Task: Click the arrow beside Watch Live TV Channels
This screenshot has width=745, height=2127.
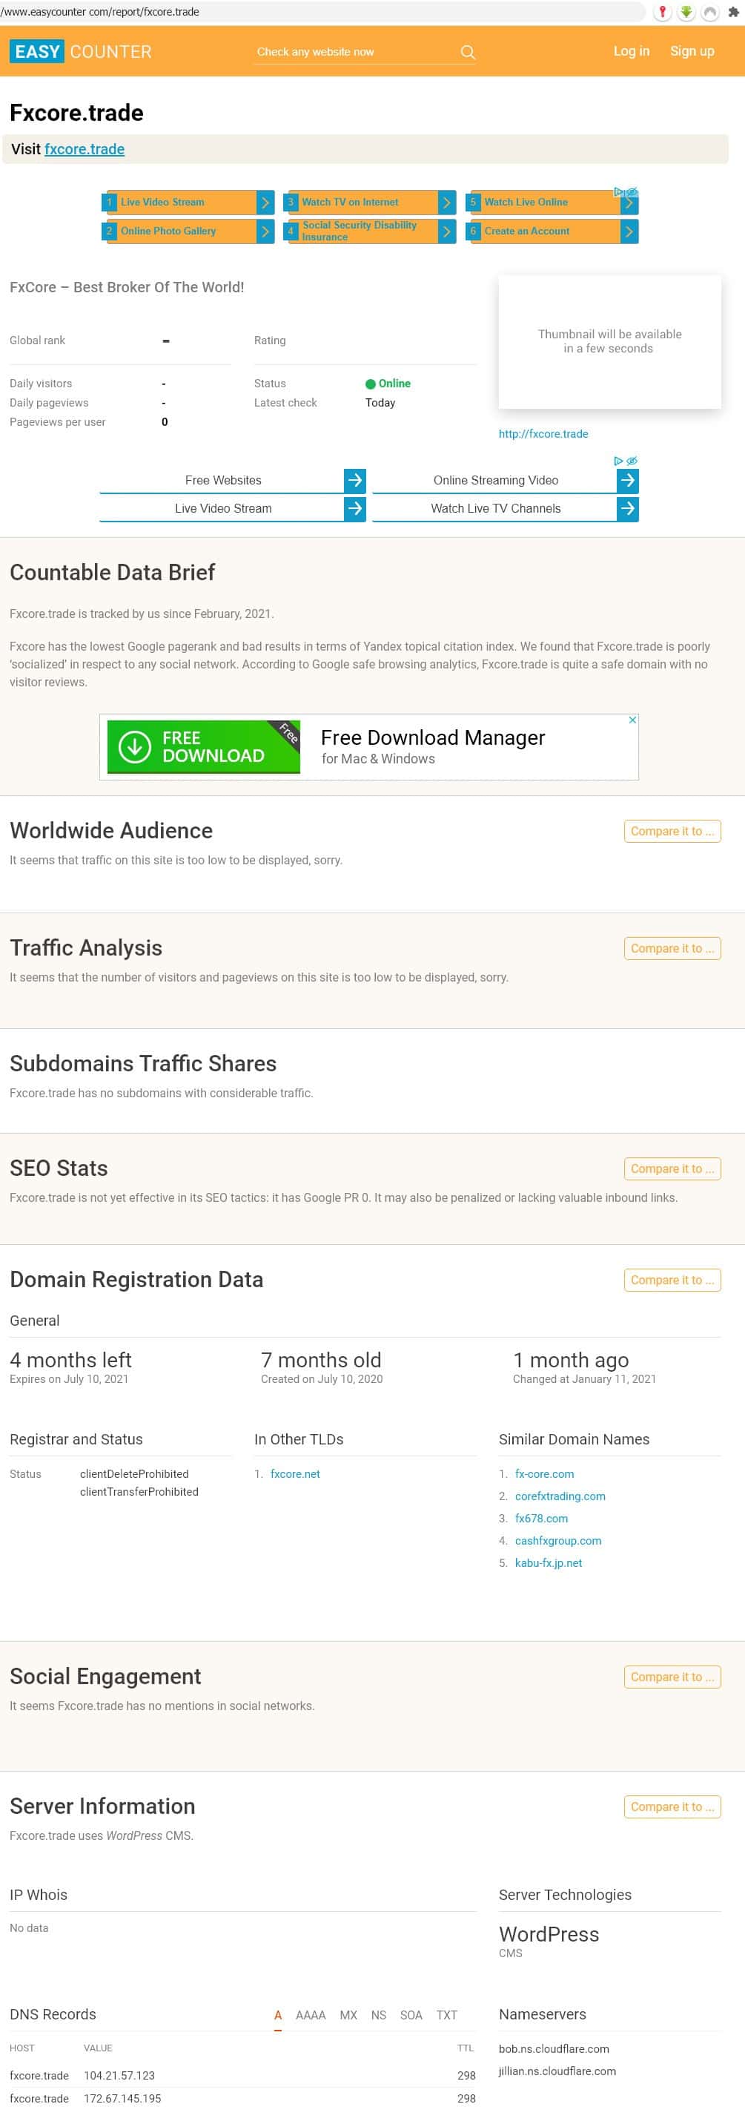Action: (628, 509)
